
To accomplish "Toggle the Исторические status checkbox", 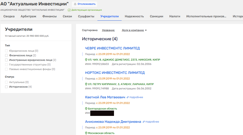I will (x=7, y=87).
